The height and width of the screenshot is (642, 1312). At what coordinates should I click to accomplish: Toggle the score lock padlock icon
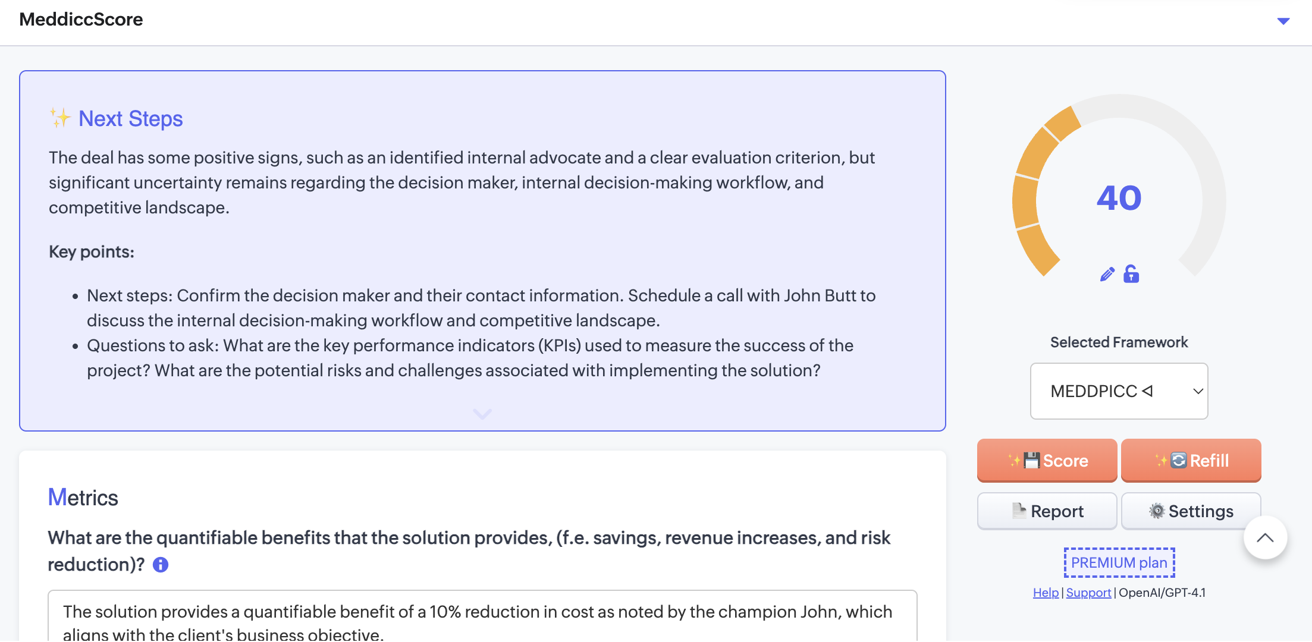(x=1131, y=274)
